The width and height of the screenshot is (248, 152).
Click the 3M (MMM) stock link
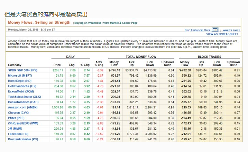(16, 129)
